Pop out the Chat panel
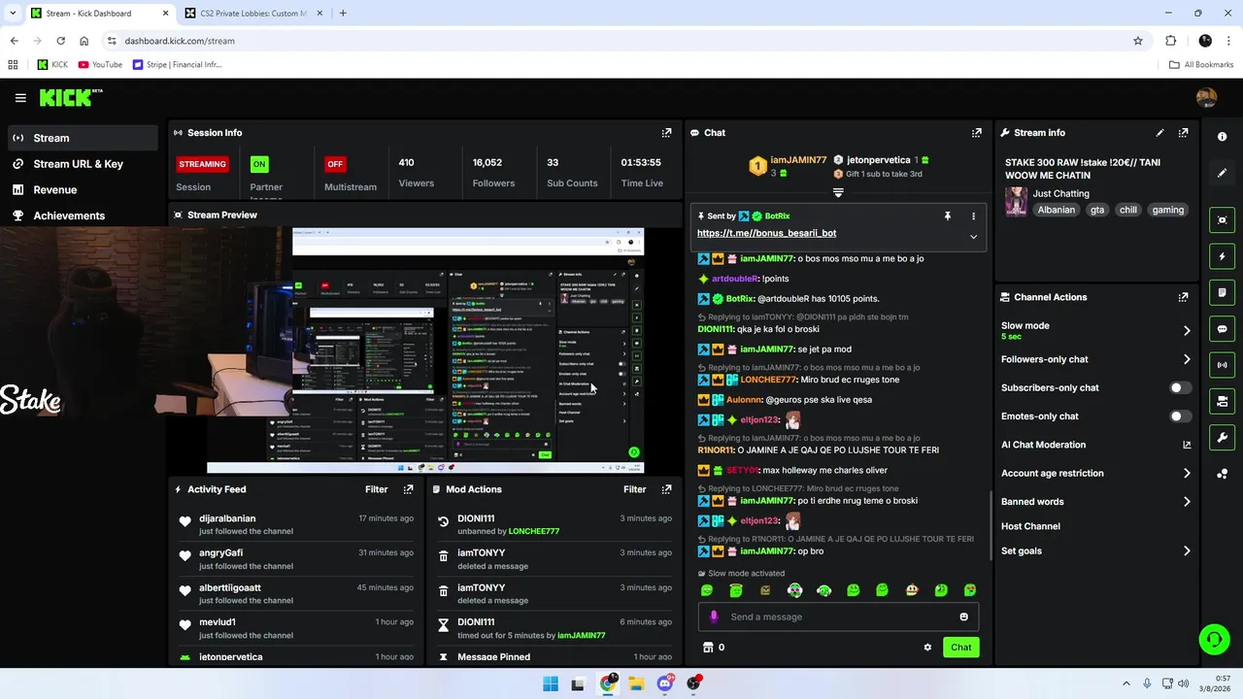The width and height of the screenshot is (1243, 699). [976, 133]
